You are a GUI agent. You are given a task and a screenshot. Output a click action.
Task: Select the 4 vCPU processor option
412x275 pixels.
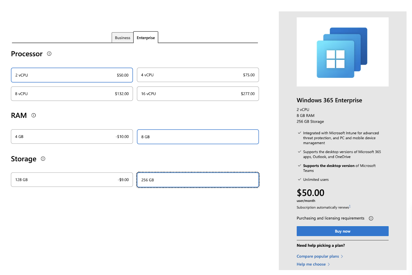(x=198, y=75)
